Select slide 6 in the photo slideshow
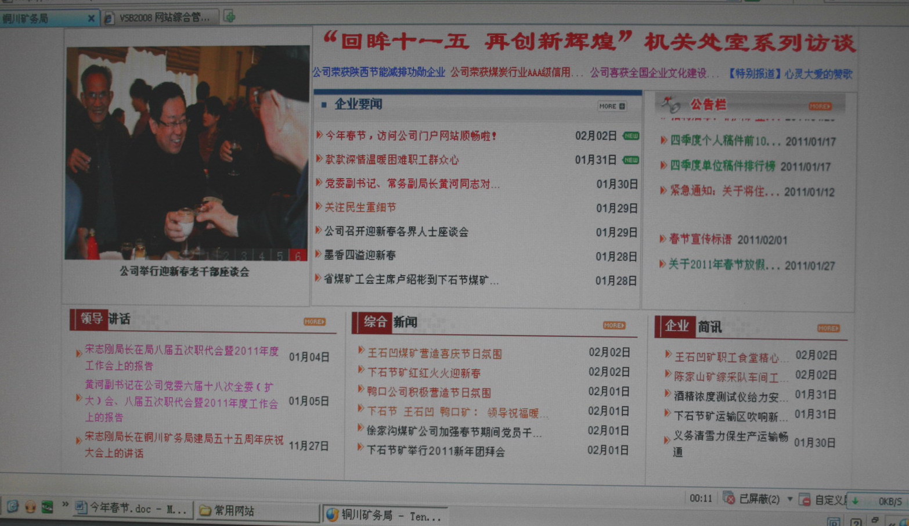Image resolution: width=909 pixels, height=526 pixels. tap(298, 255)
